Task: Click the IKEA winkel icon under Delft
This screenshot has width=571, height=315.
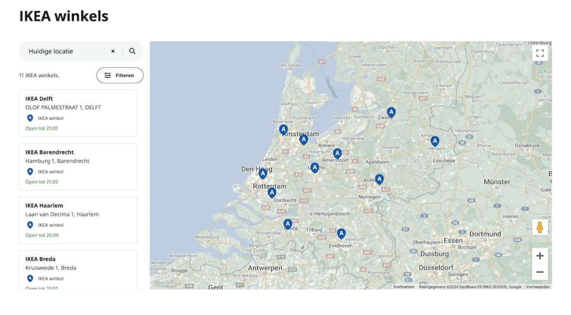Action: pos(30,118)
